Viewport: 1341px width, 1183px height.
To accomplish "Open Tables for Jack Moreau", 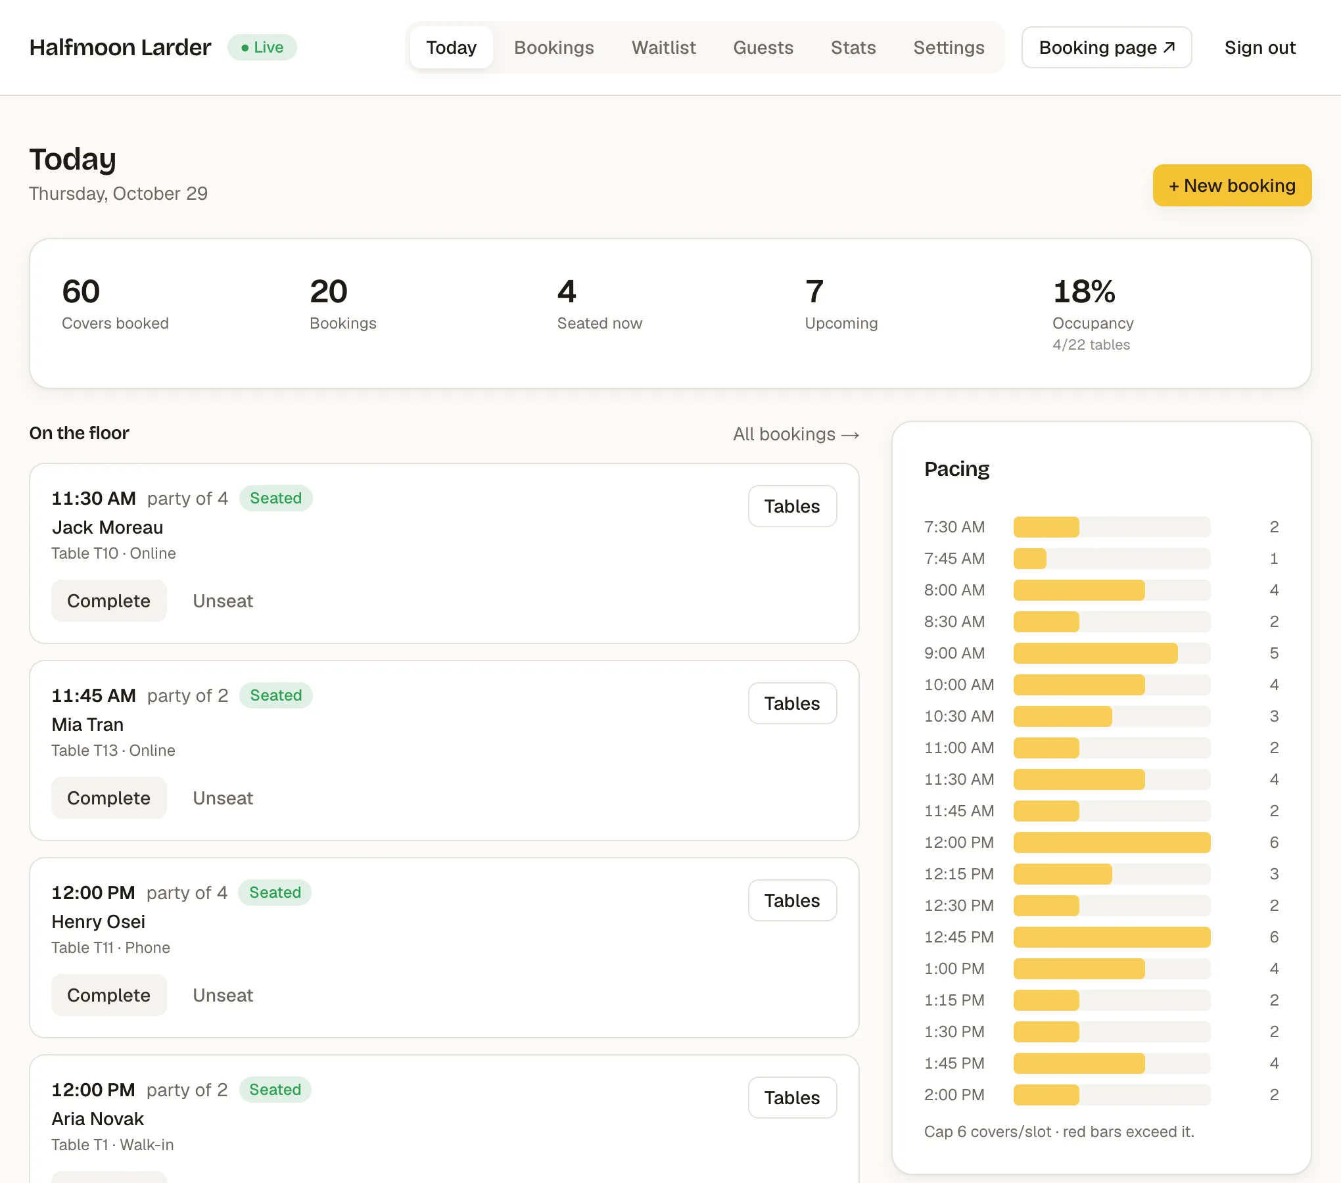I will click(x=792, y=506).
